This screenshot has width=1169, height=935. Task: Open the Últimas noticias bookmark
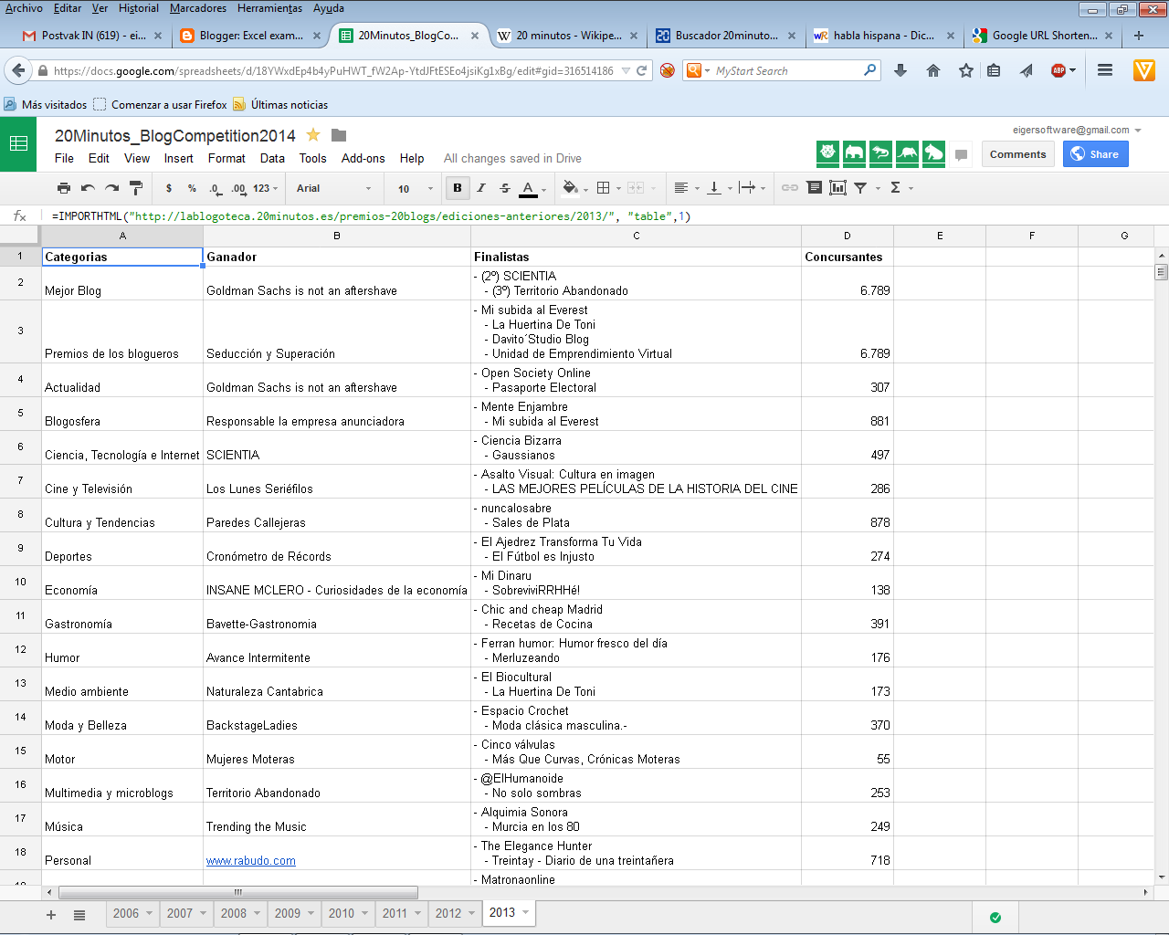click(280, 105)
